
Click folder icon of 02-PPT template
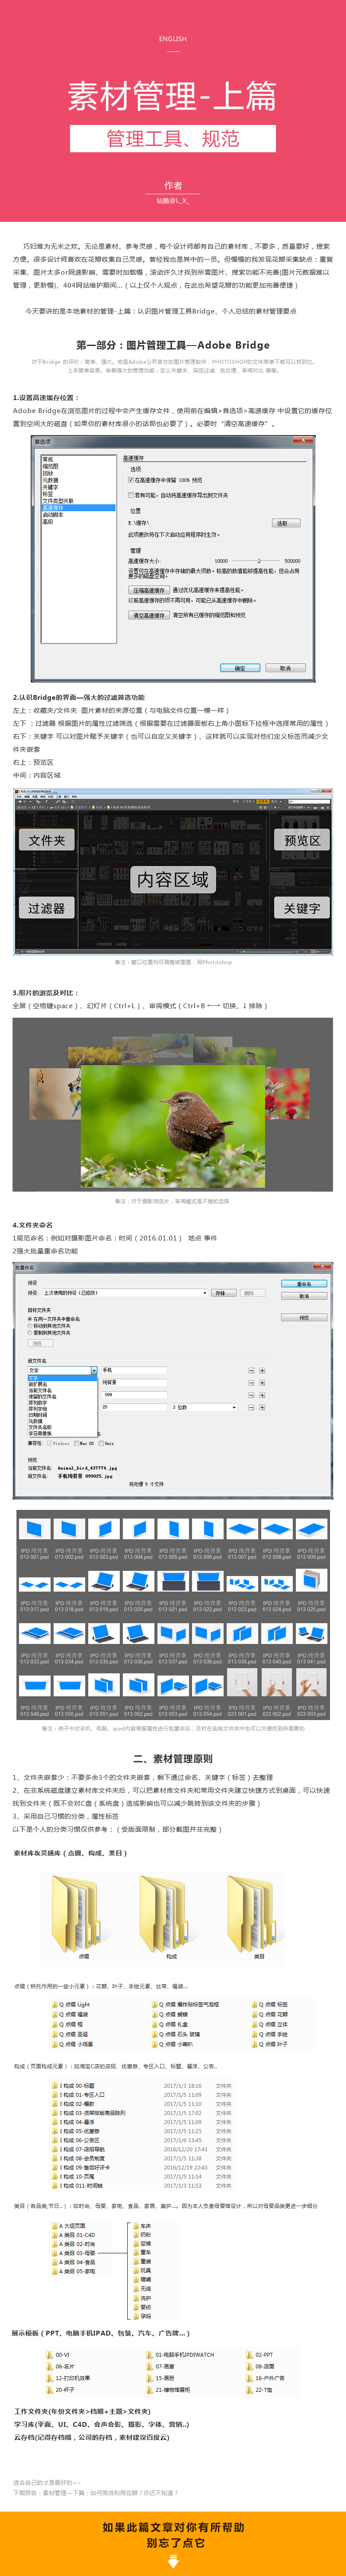pyautogui.click(x=250, y=2354)
